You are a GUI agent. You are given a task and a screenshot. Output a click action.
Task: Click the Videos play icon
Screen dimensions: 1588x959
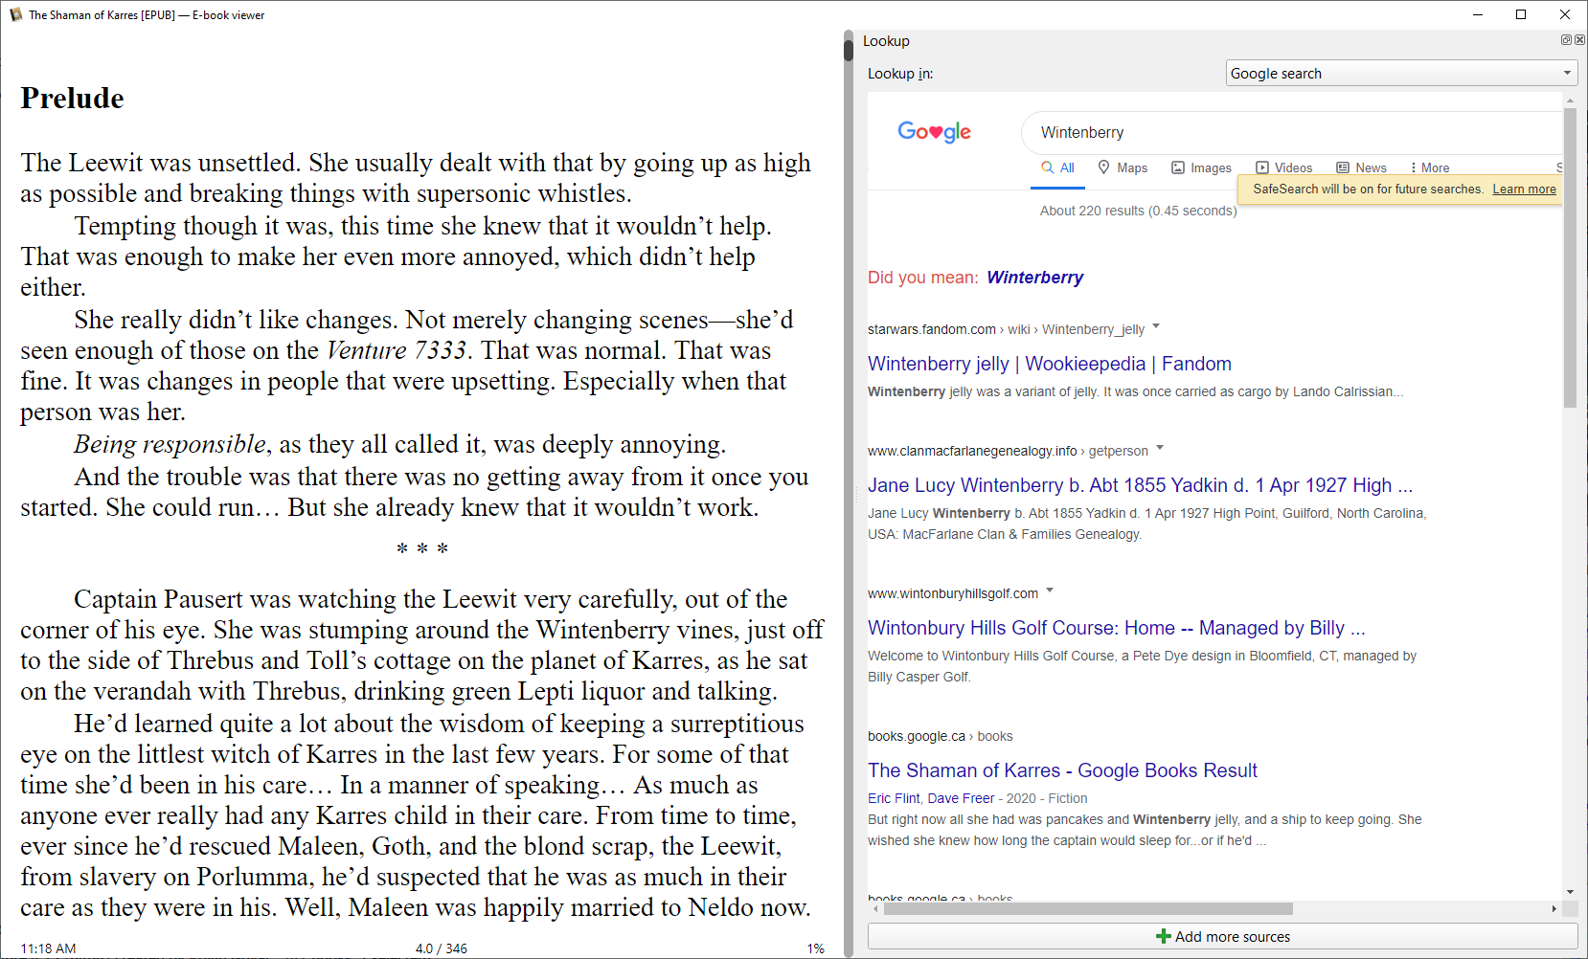1262,167
